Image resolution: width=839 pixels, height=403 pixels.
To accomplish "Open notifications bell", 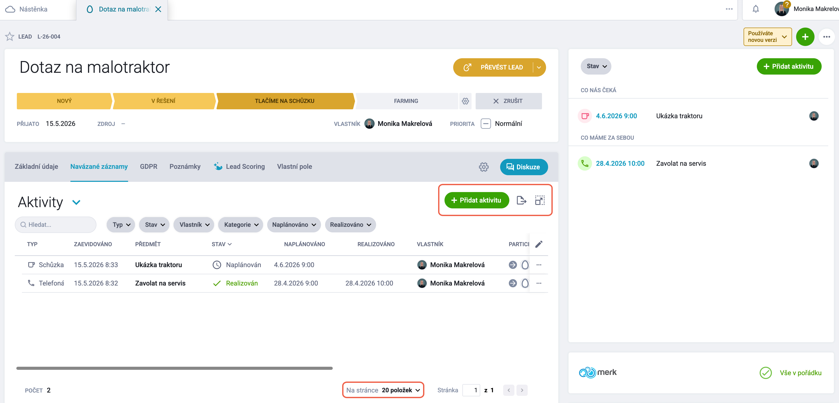I will tap(756, 9).
